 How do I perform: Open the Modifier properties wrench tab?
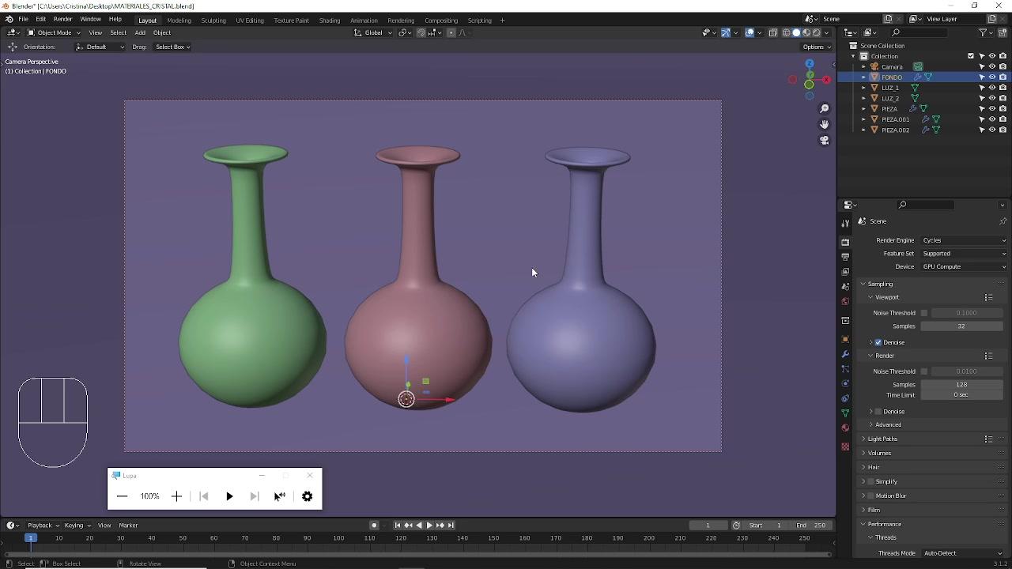pos(845,354)
